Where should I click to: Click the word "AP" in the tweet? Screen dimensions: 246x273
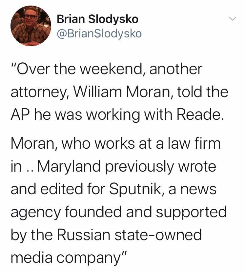click(x=21, y=115)
